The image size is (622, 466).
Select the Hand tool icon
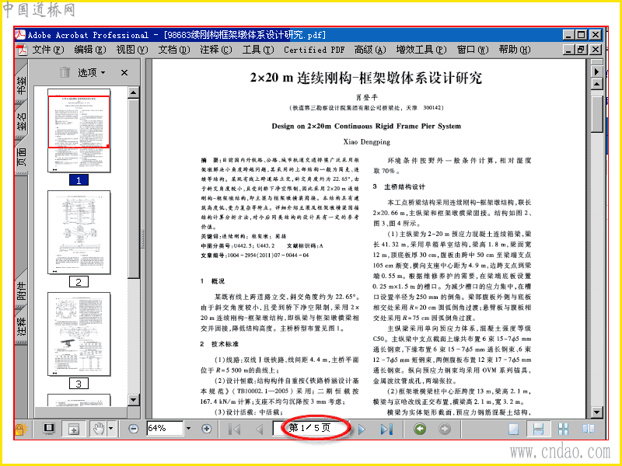click(99, 429)
